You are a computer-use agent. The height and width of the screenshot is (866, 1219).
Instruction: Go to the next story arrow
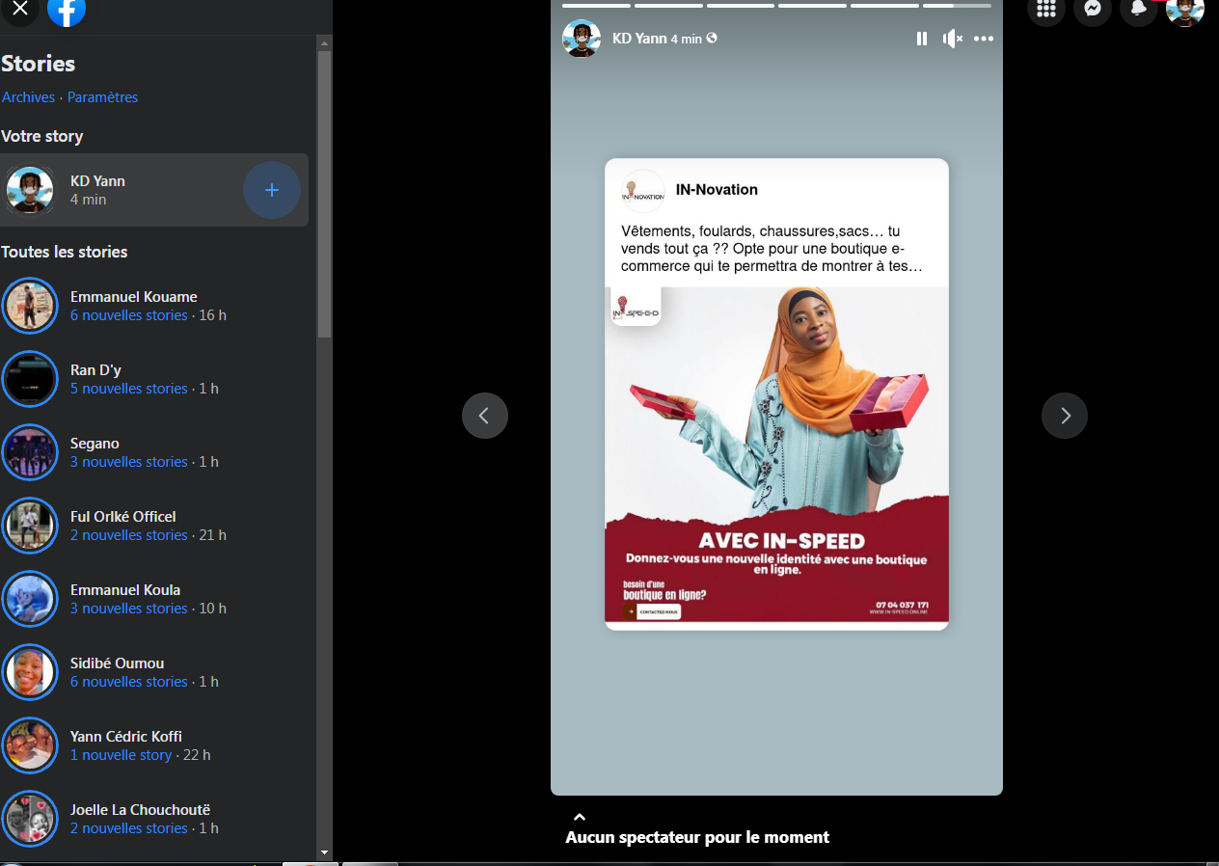1064,416
